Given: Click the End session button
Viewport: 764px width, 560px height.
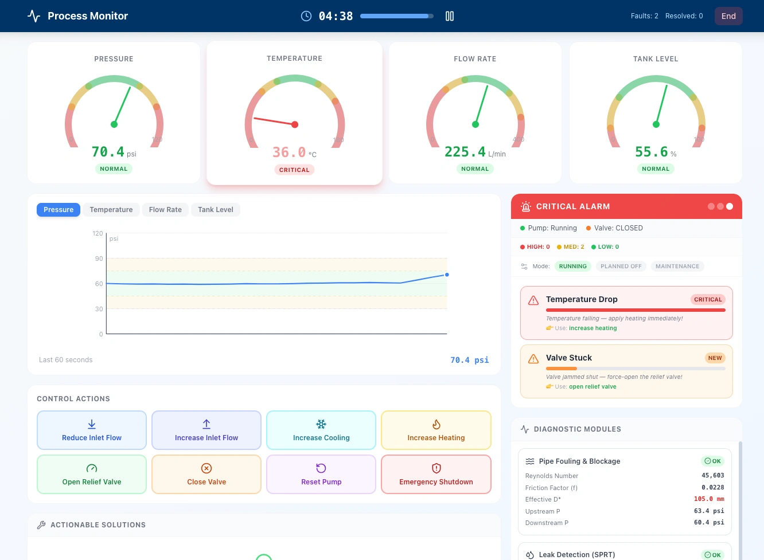Looking at the screenshot, I should 728,16.
